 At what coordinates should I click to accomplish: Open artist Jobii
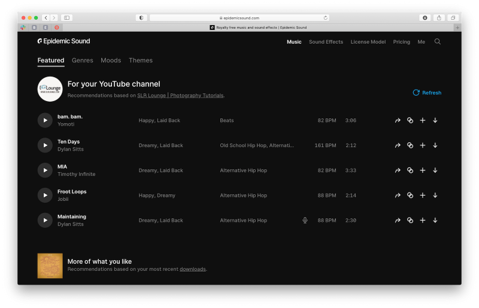coord(63,199)
